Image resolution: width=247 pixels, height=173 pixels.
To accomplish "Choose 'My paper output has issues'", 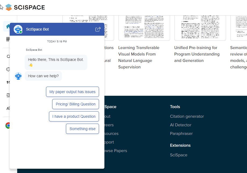I will [x=72, y=92].
